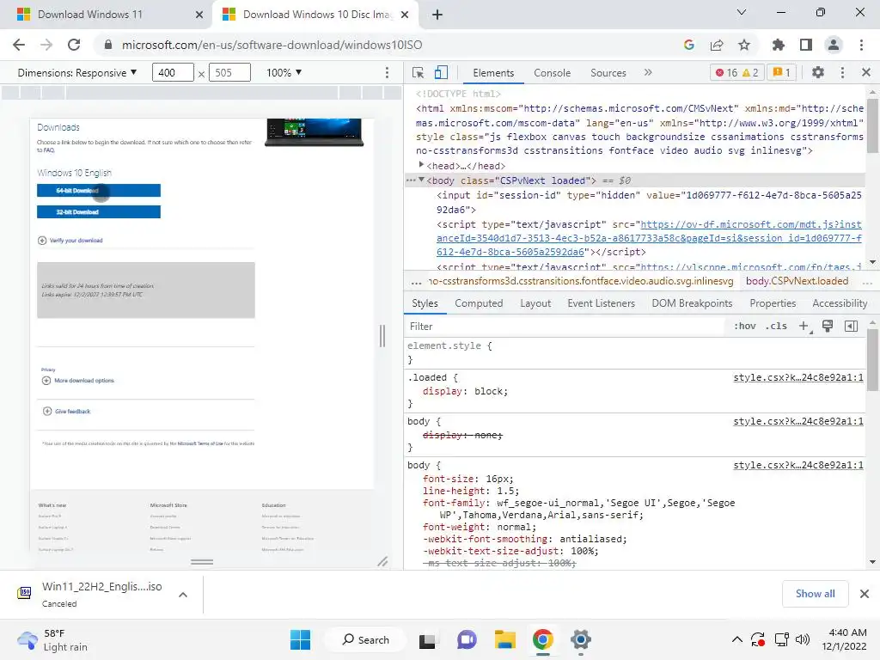This screenshot has width=880, height=660.
Task: Open Windows Start menu
Action: click(300, 639)
